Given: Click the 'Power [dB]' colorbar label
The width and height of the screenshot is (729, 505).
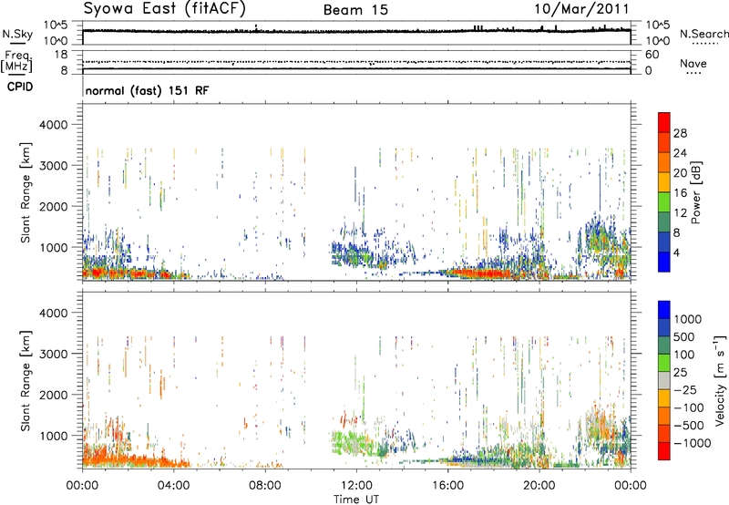Looking at the screenshot, I should [696, 192].
